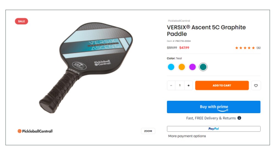Open More payment options link

187,136
